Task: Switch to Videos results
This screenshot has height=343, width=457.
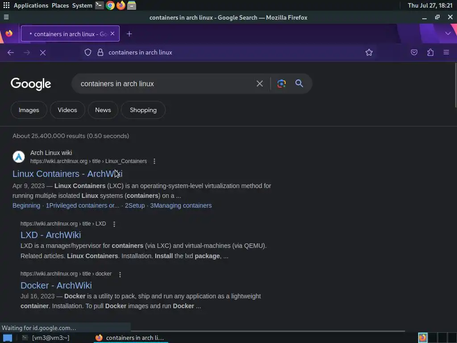Action: (67, 110)
